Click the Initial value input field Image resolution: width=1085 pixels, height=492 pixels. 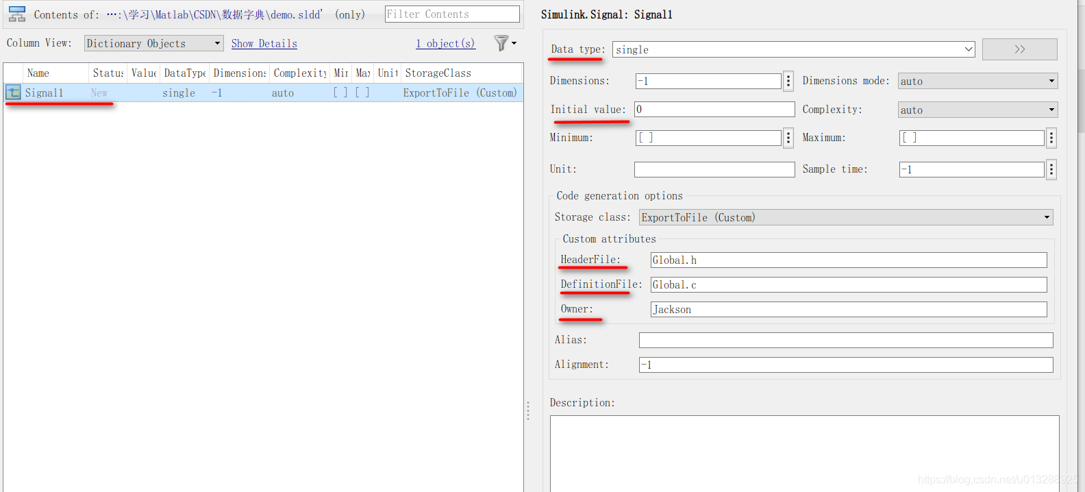[x=714, y=110]
